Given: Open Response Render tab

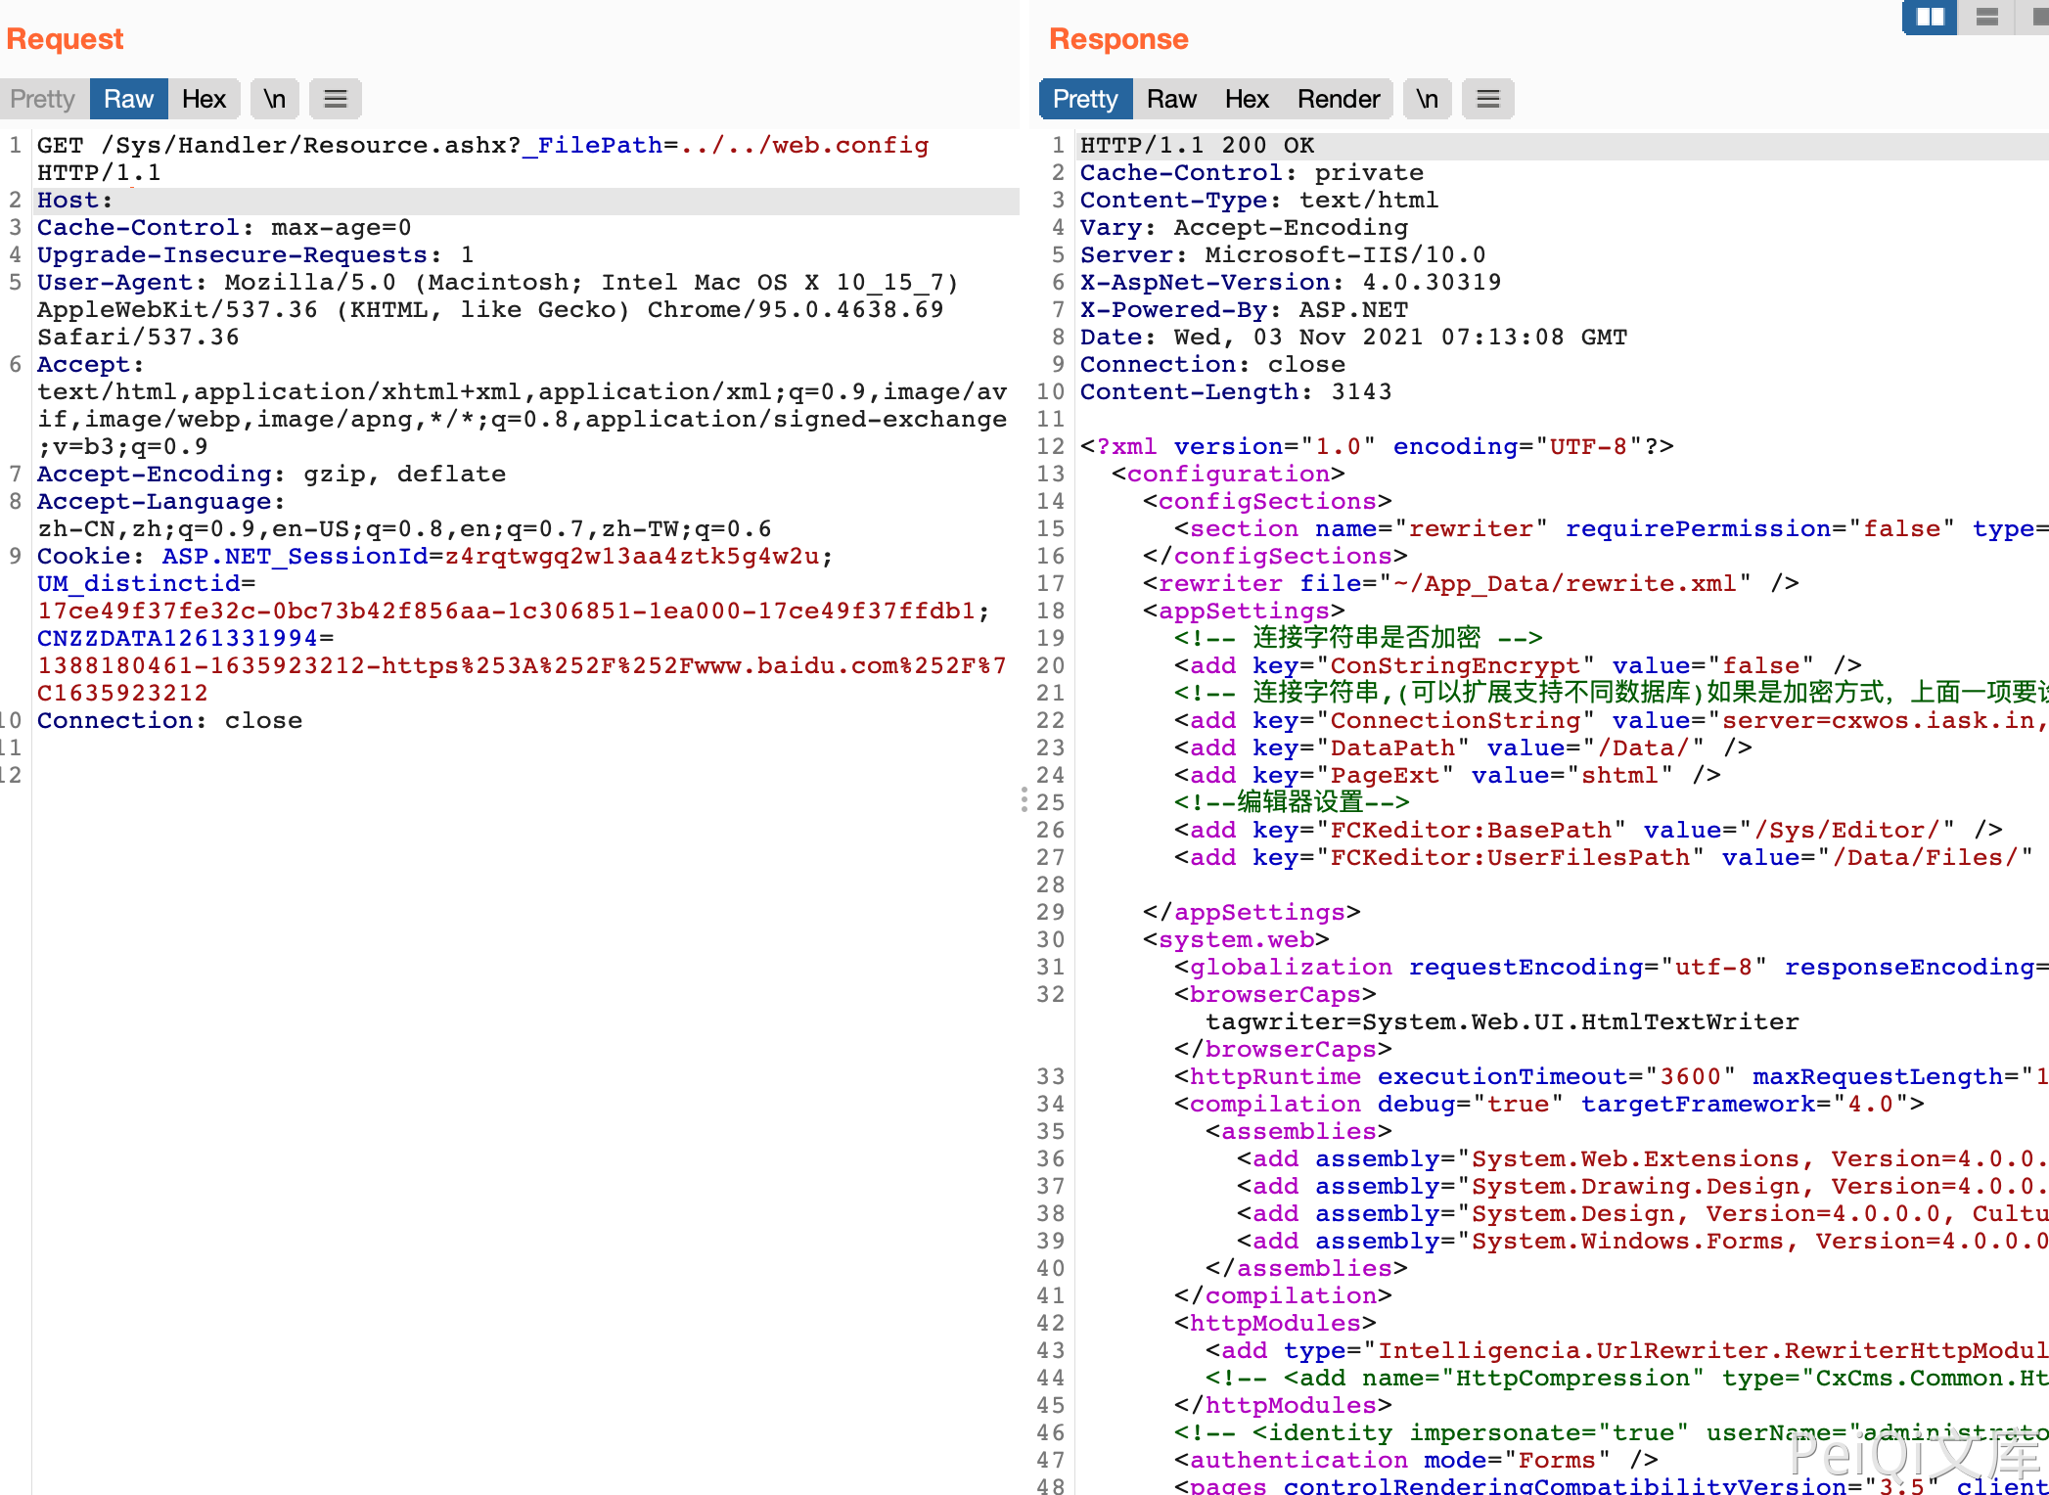Looking at the screenshot, I should 1338,99.
